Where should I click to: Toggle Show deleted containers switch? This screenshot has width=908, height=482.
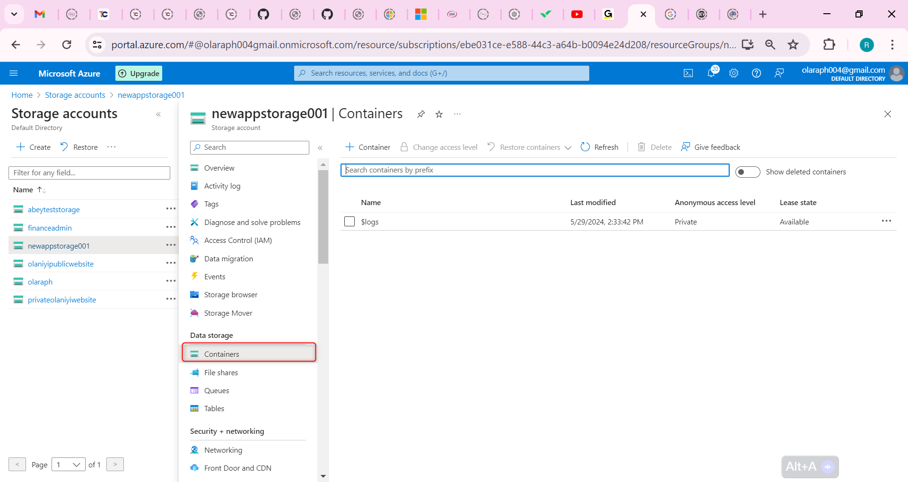point(747,172)
